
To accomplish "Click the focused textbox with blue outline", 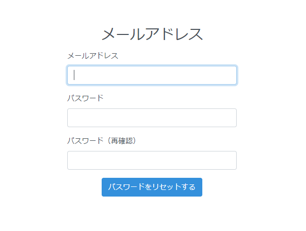I will point(152,75).
